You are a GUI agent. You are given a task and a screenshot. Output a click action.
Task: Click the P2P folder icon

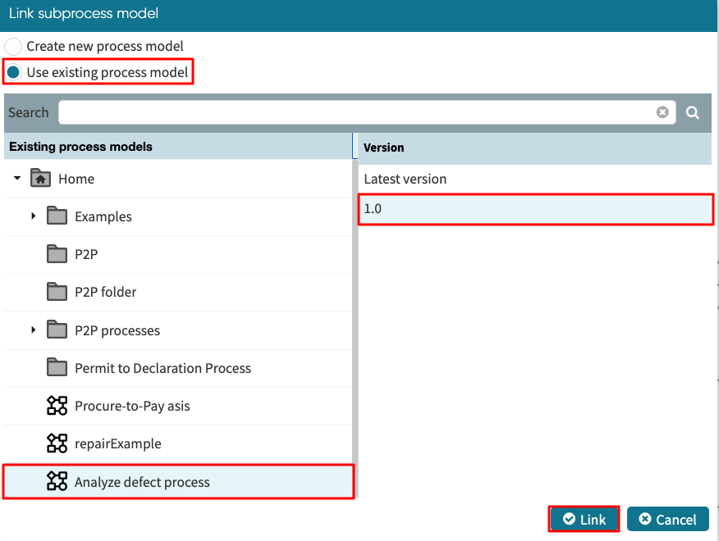click(x=57, y=254)
